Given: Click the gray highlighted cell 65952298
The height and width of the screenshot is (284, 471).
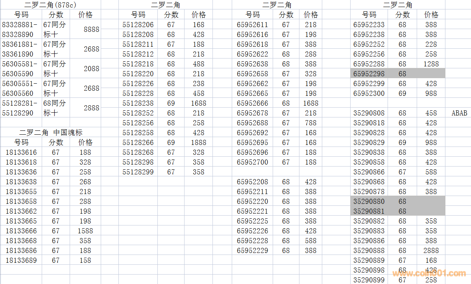Looking at the screenshot, I should [369, 74].
